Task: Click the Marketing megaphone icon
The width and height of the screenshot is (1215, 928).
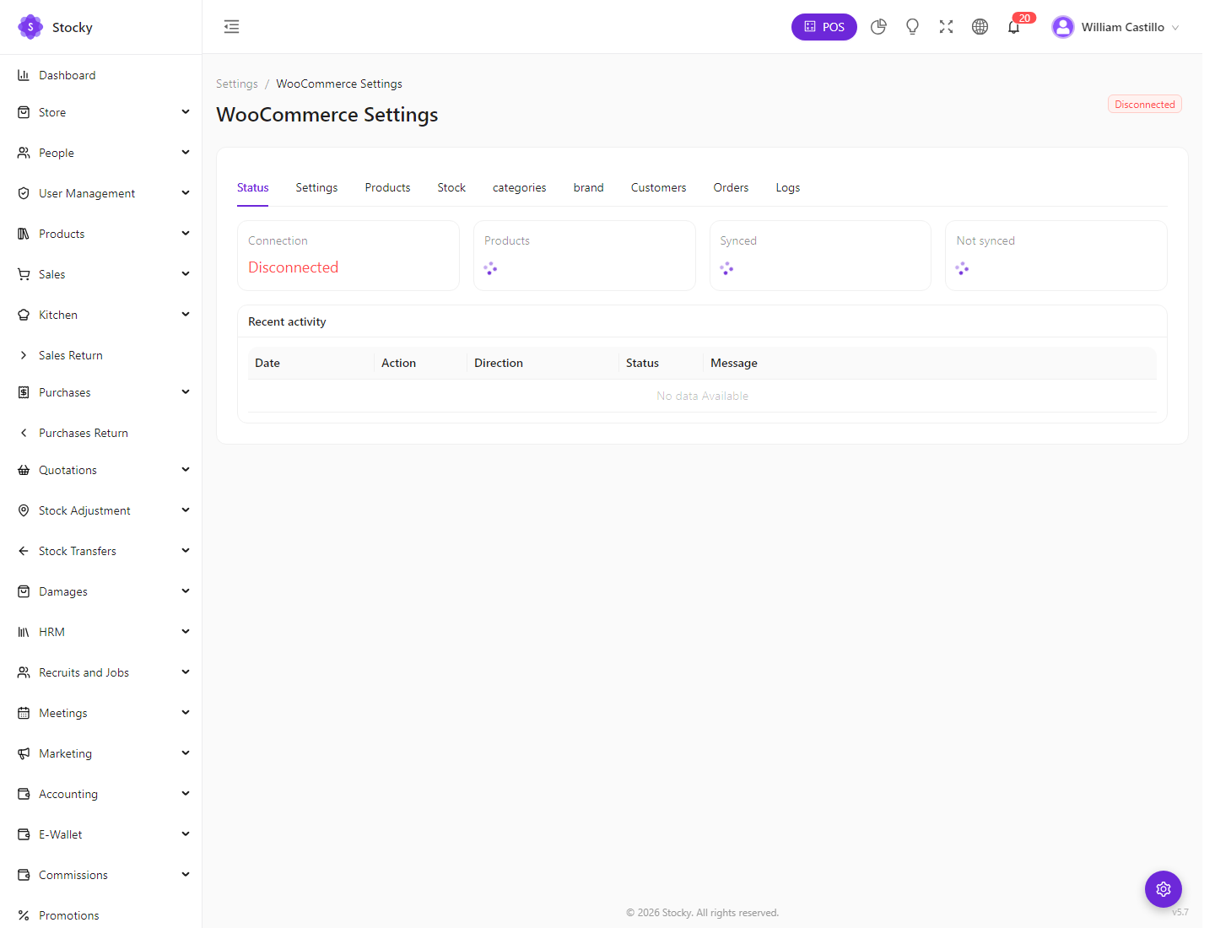Action: click(24, 753)
